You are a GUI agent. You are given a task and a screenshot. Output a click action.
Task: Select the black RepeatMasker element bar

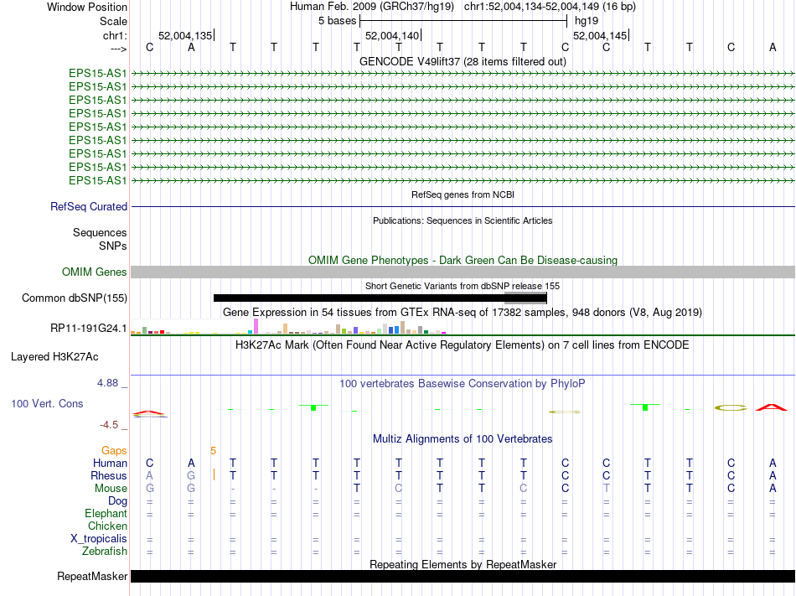pos(463,576)
